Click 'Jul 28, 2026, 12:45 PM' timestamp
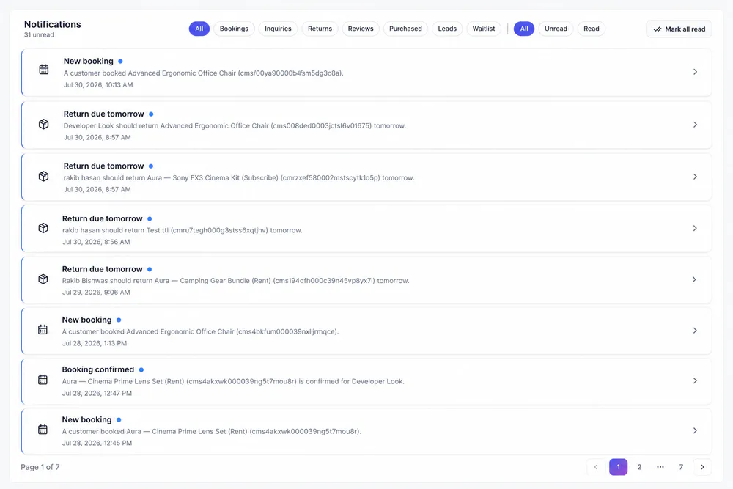 click(97, 444)
